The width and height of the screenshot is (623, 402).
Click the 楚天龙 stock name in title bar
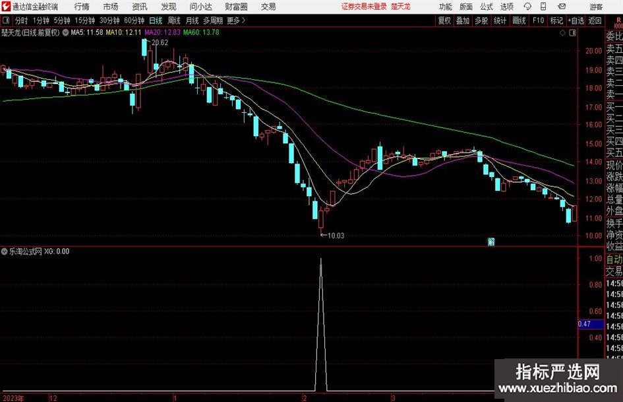point(401,7)
